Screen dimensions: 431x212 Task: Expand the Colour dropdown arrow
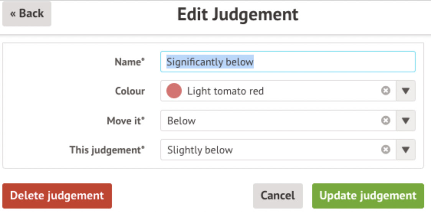tap(406, 91)
